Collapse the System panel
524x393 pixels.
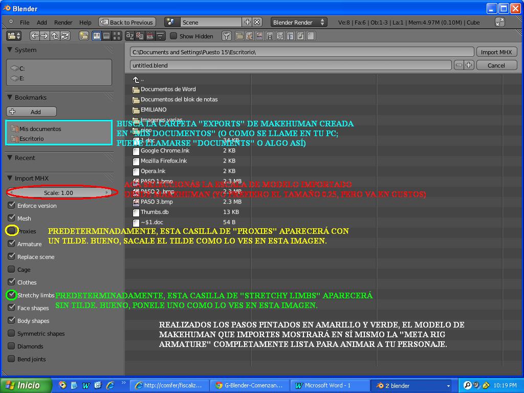click(10, 50)
